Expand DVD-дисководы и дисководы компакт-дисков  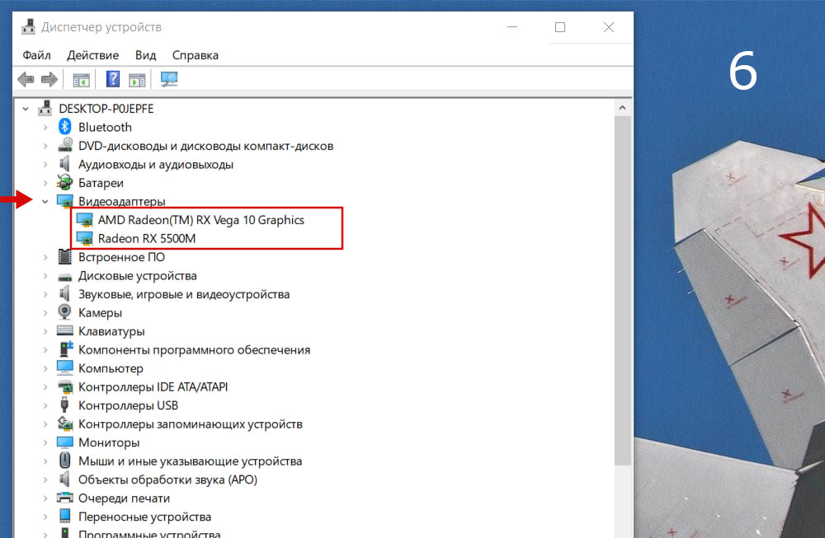(45, 146)
